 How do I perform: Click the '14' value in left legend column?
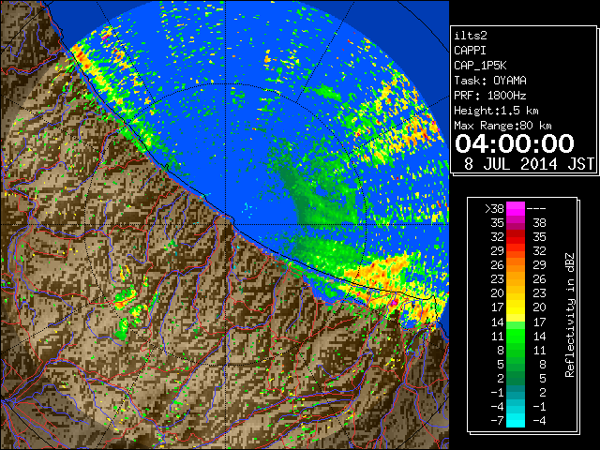tap(498, 322)
